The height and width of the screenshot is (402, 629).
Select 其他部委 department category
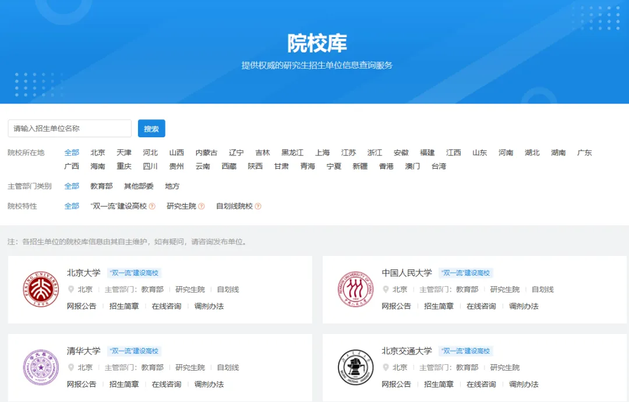point(139,186)
